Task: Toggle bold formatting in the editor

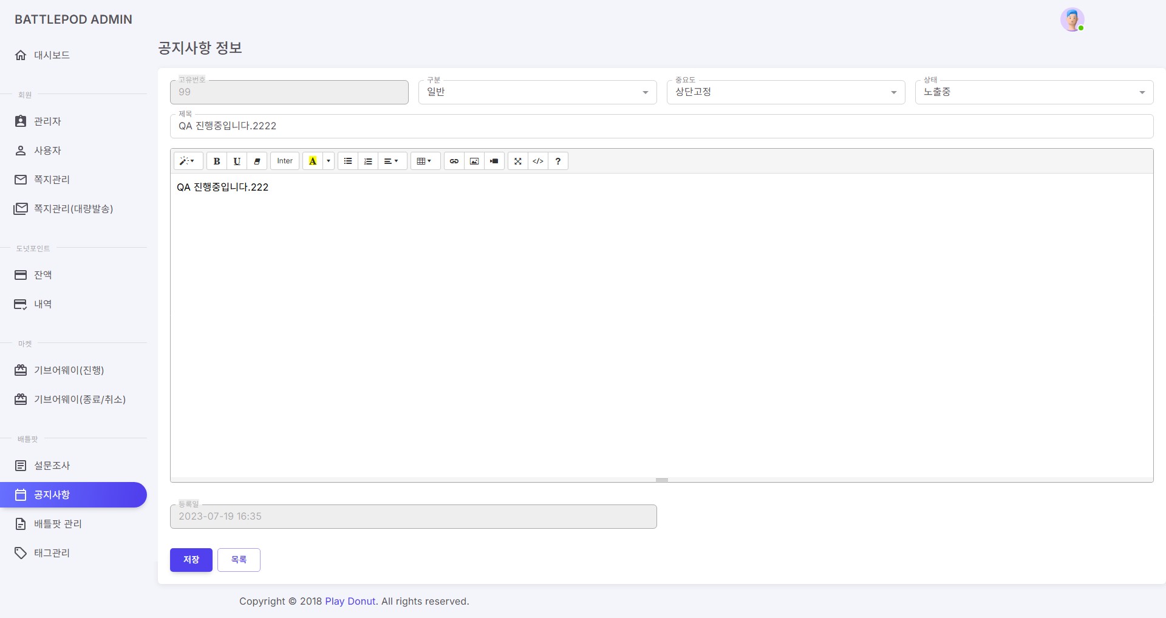Action: pos(216,161)
